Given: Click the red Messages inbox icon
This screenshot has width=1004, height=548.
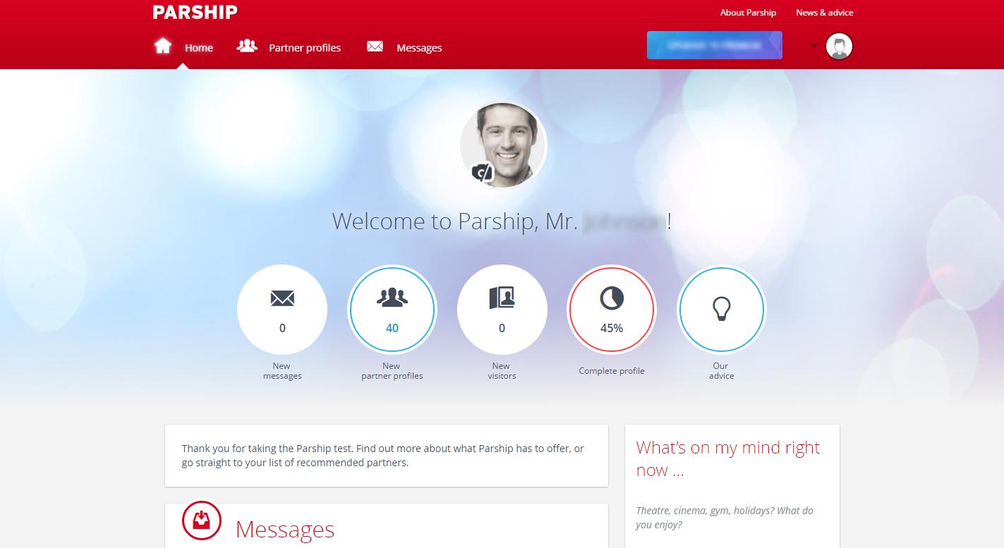Looking at the screenshot, I should (202, 520).
